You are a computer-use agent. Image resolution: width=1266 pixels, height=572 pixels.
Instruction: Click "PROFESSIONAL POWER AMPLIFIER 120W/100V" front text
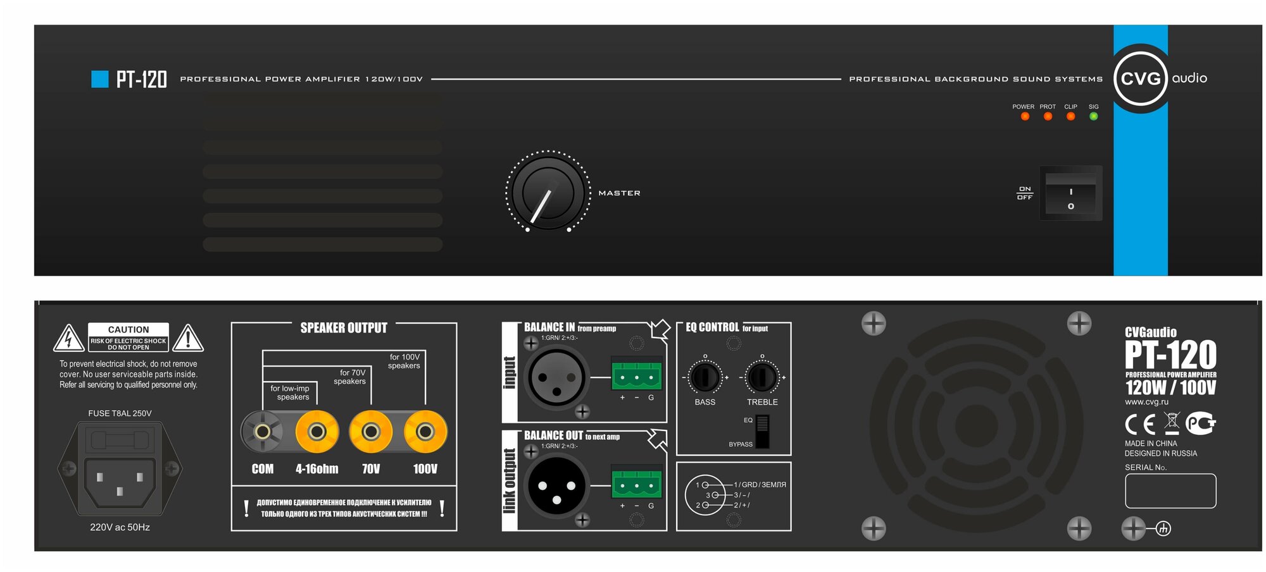301,79
